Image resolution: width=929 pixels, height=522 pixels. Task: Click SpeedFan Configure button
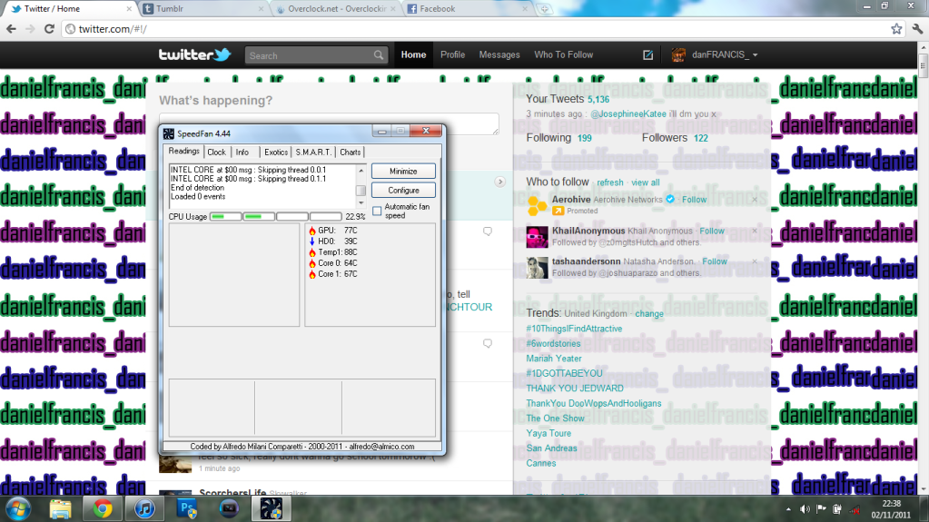[x=403, y=191]
